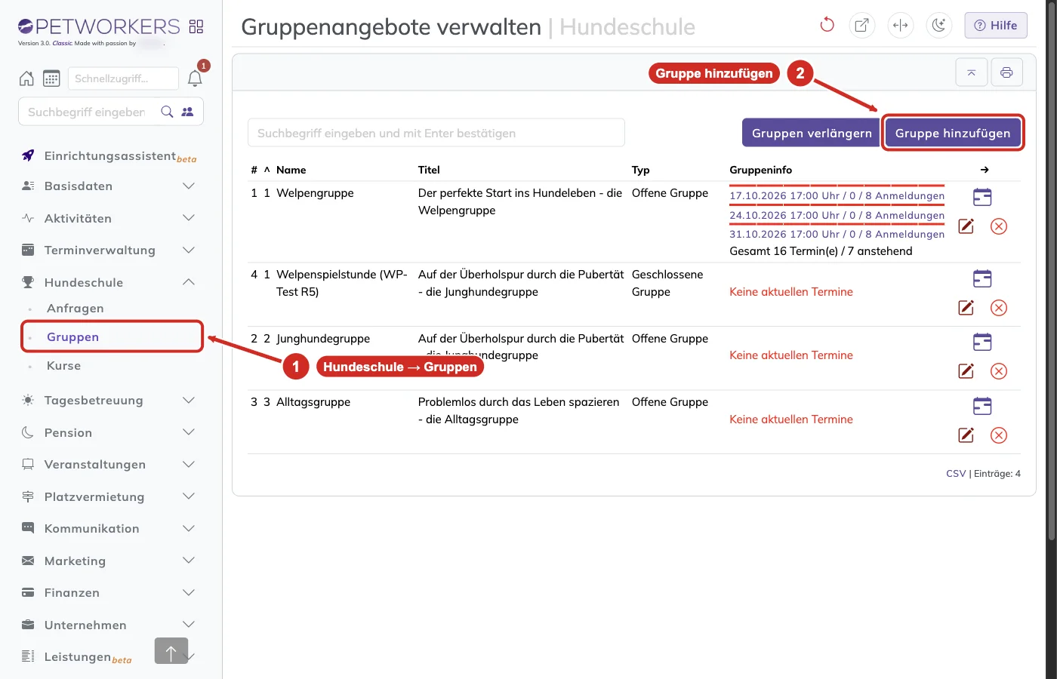The height and width of the screenshot is (679, 1057).
Task: Focus the Schnellzugriff quick access field
Action: 123,78
